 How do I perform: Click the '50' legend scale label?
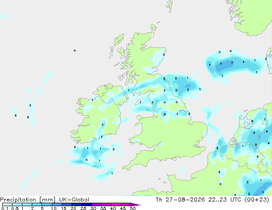(x=133, y=208)
